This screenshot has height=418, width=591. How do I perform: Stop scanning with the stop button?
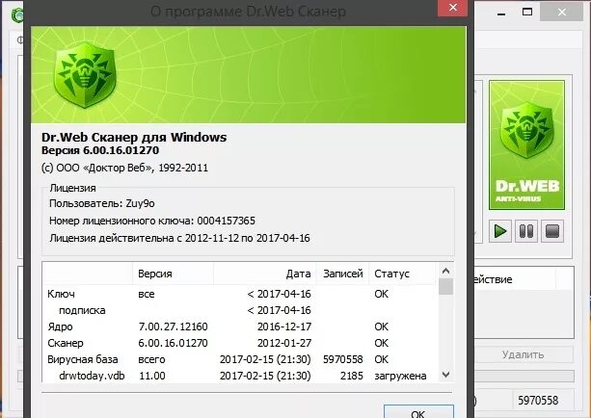pos(552,231)
